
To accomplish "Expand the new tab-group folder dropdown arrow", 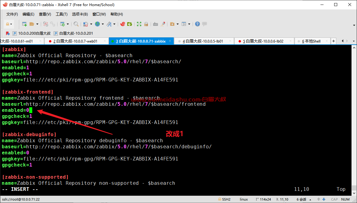I will [178, 24].
